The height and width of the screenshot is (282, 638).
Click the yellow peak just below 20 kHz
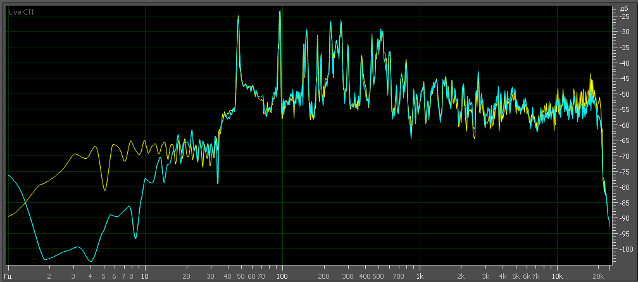(591, 75)
